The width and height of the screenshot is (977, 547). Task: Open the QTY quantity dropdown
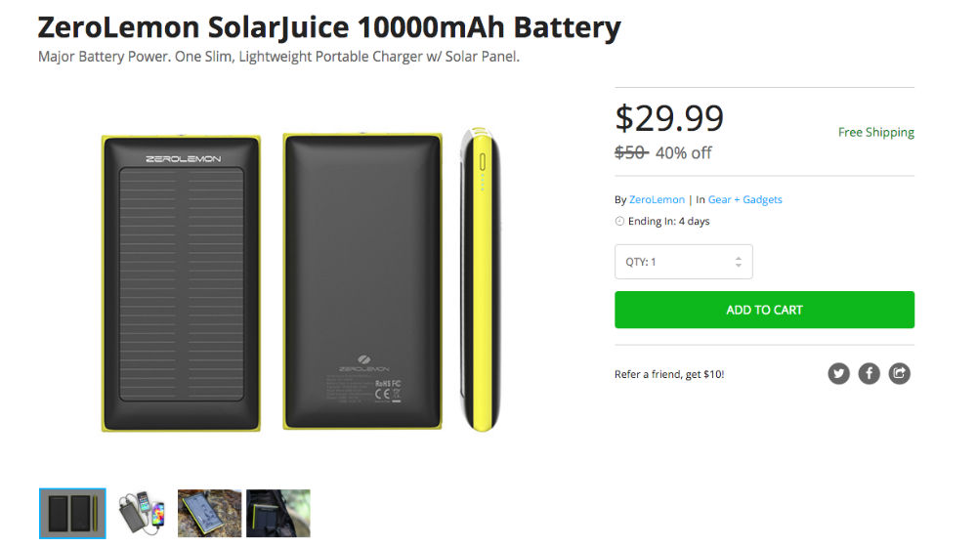[x=683, y=262]
